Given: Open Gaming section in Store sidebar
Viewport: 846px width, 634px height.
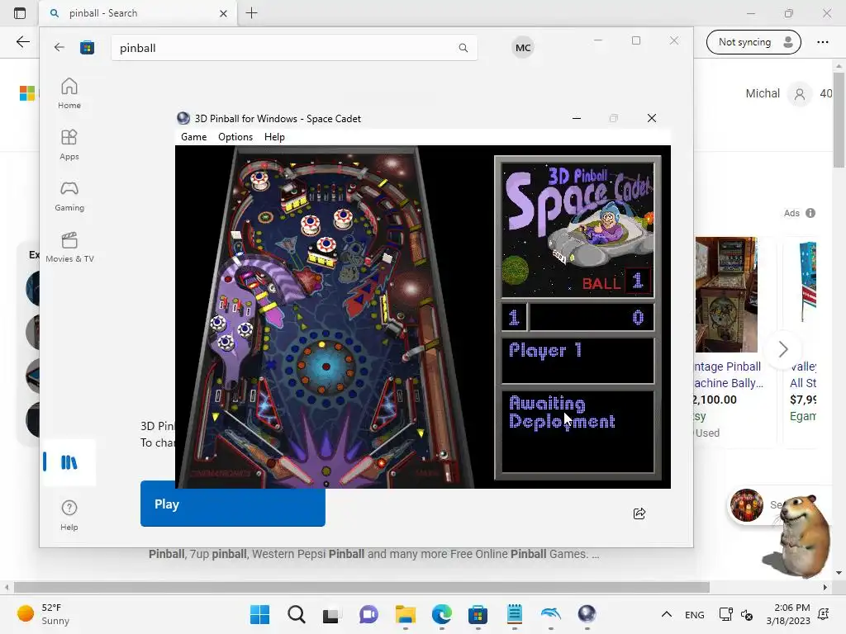Looking at the screenshot, I should (x=69, y=196).
